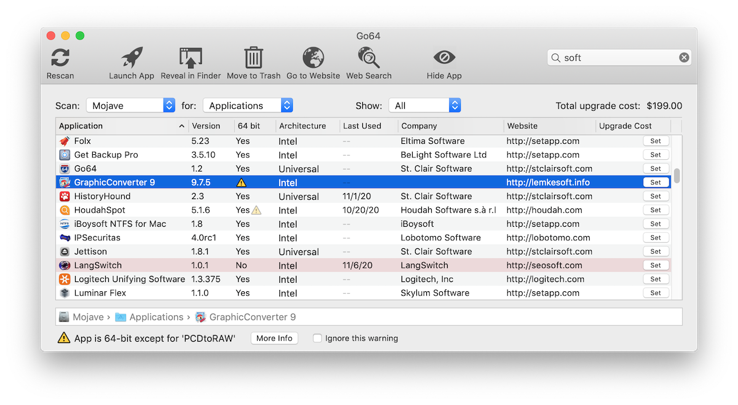Image resolution: width=738 pixels, height=405 pixels.
Task: Open the 'for' dropdown showing Applications
Action: (248, 106)
